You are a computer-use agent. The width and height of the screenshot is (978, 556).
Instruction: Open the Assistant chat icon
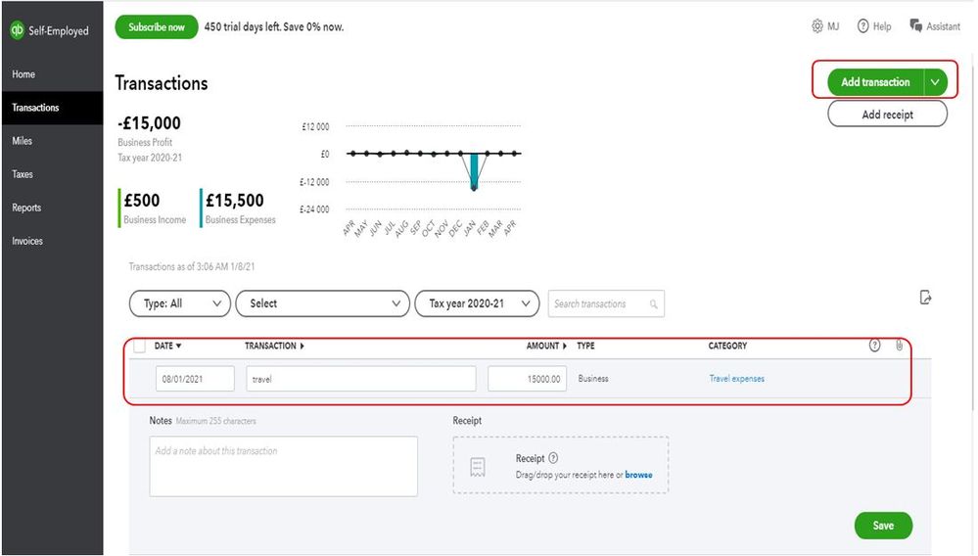tap(915, 25)
